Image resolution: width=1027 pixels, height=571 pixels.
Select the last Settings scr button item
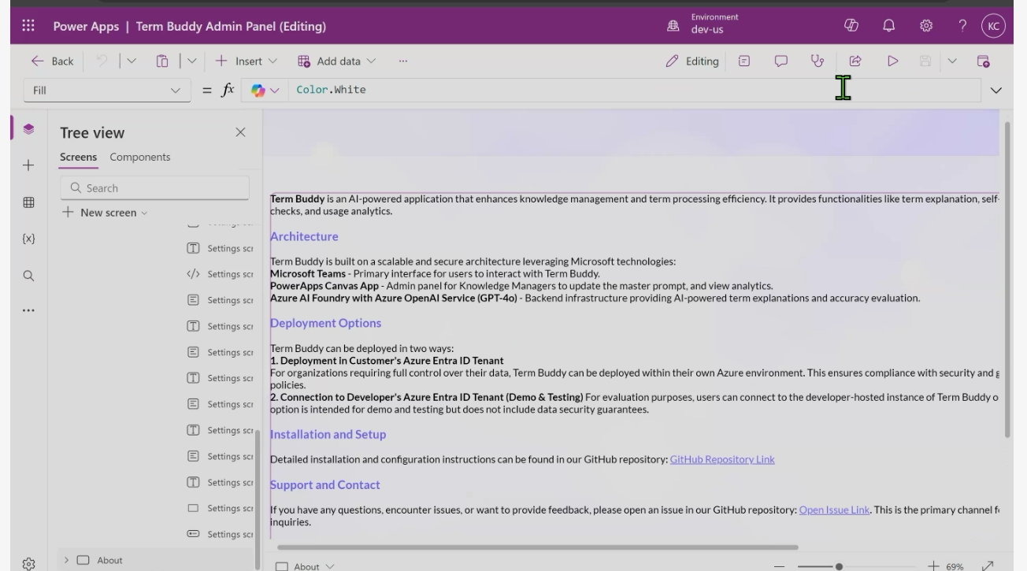coord(219,534)
